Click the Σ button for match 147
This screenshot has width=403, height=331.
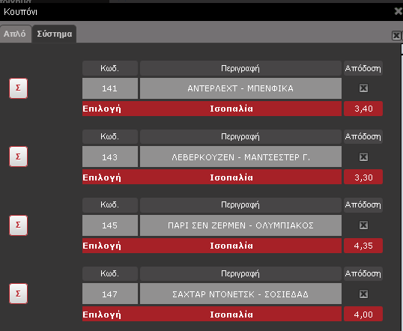[x=18, y=294]
